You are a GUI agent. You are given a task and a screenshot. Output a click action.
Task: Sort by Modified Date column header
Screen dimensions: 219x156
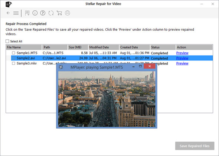(x=104, y=47)
